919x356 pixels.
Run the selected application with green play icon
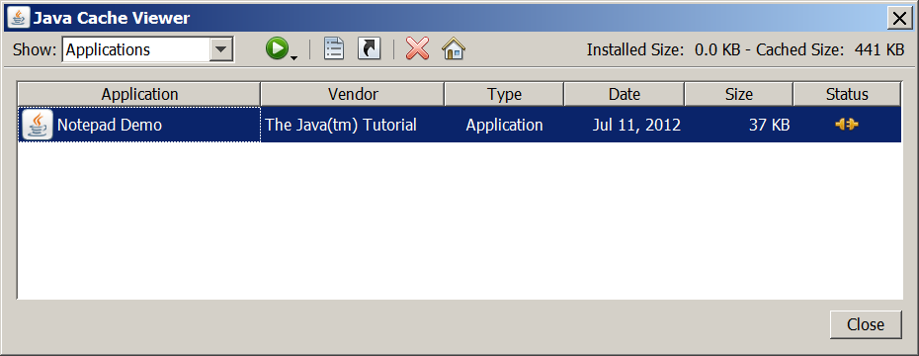pos(277,48)
